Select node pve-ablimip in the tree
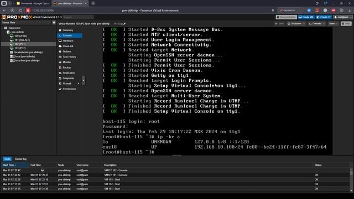Viewport: 354px width, 199px height. 18,32
